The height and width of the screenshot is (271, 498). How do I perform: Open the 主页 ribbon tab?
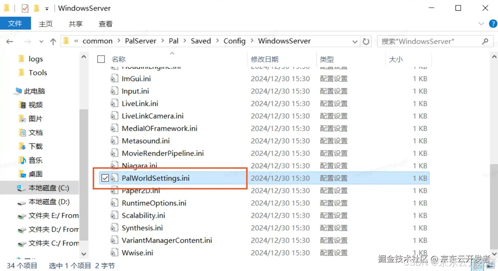(46, 24)
